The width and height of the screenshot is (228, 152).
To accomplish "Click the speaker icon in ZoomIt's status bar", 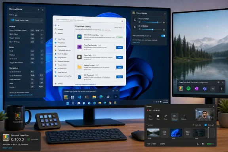I will tap(203, 144).
